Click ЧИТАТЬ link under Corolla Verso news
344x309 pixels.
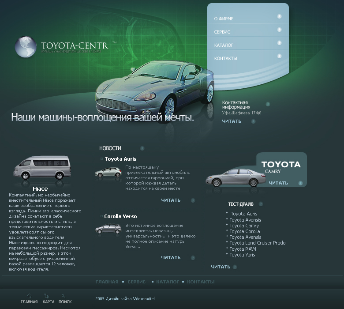tap(171, 258)
